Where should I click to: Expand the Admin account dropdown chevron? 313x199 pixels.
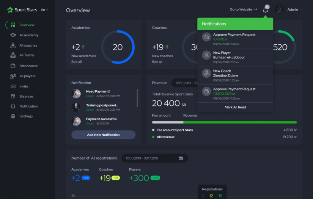[x=301, y=9]
